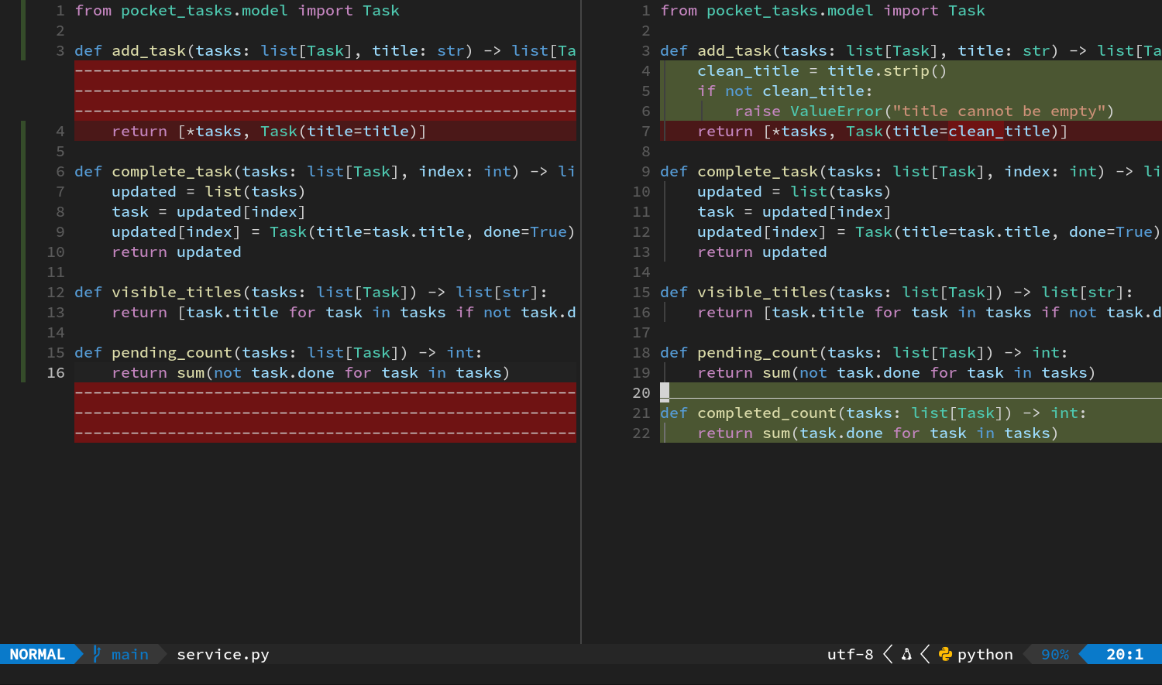1162x685 pixels.
Task: Click the main branch name
Action: [x=130, y=654]
